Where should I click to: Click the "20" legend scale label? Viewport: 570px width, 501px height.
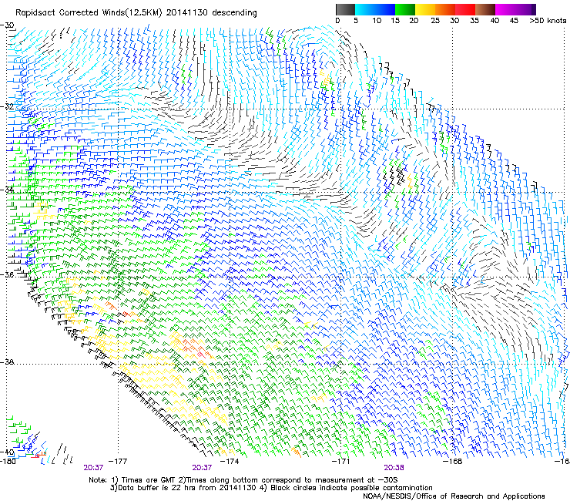(x=414, y=21)
